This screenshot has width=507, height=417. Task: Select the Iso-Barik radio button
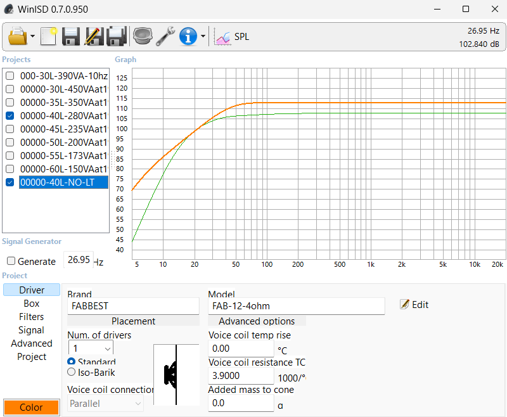[x=71, y=372]
